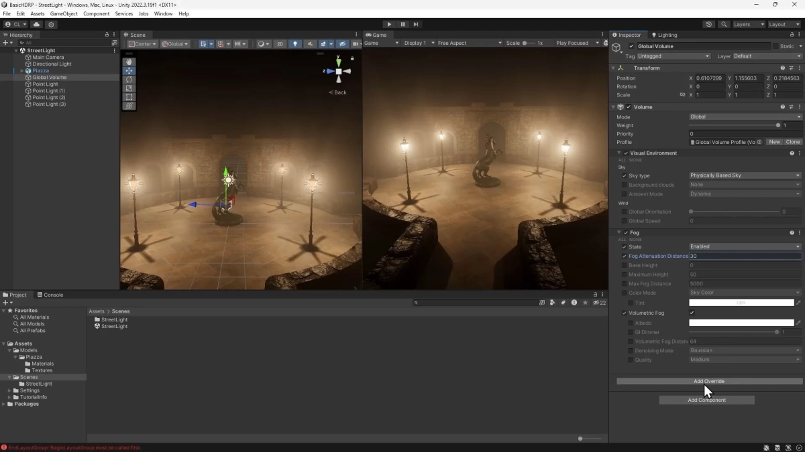
Task: Click the scene orientation gizmo center cube
Action: point(339,71)
